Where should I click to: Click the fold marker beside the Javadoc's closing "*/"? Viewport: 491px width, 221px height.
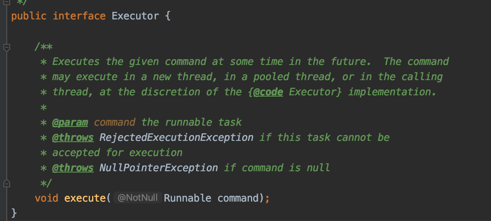pos(6,183)
